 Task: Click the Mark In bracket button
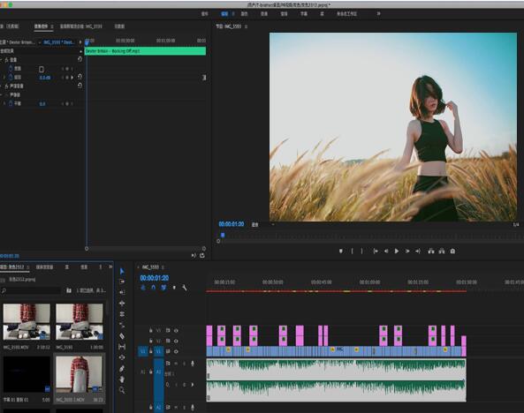[352, 252]
